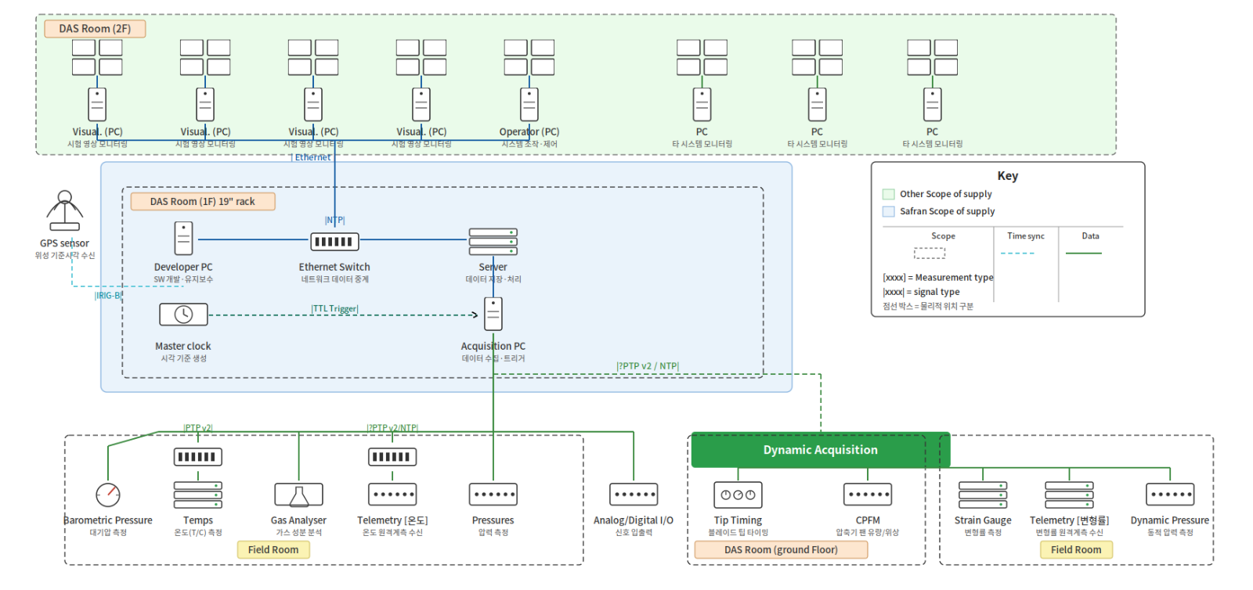Click the |?PTP v2/NTP| label above Telemetry [온도]
The width and height of the screenshot is (1253, 590).
pyautogui.click(x=392, y=428)
